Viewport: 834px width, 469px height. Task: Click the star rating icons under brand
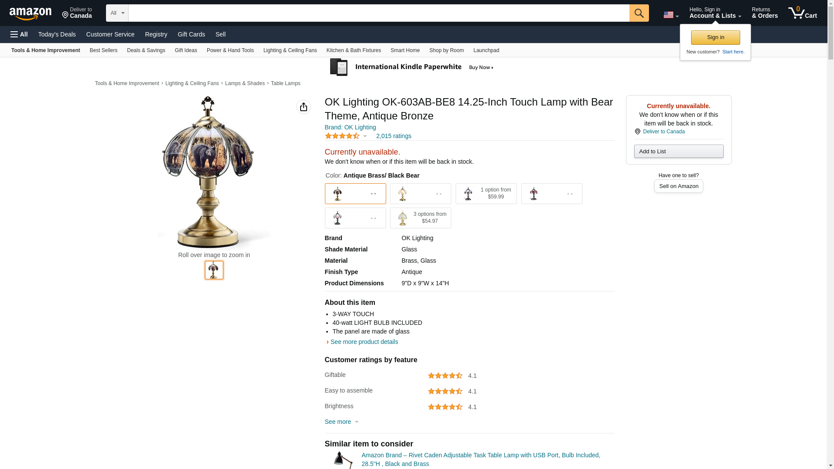[x=342, y=136]
